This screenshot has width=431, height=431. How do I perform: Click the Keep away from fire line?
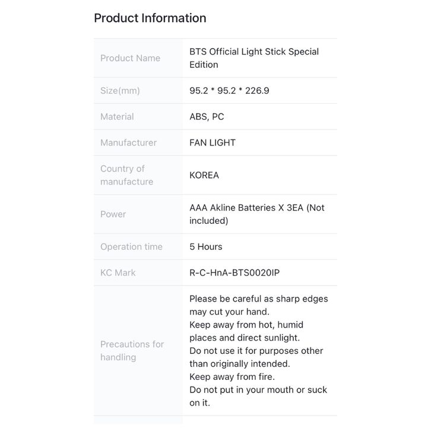232,376
